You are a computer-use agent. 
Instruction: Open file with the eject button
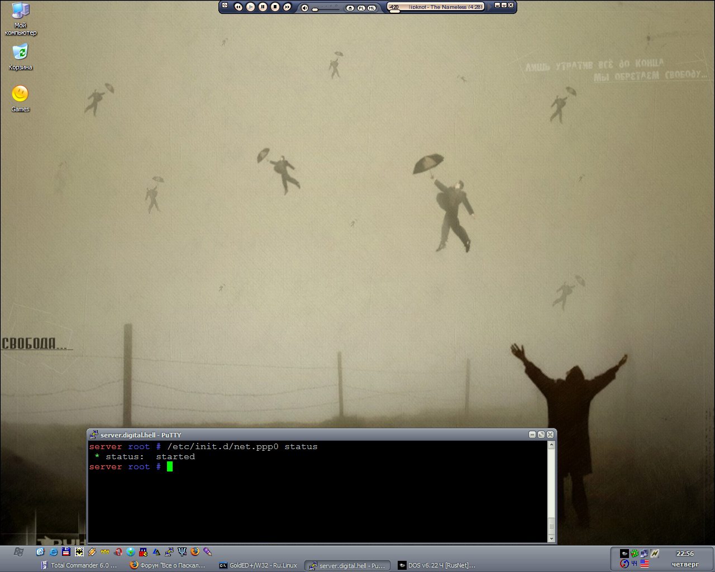tap(350, 8)
